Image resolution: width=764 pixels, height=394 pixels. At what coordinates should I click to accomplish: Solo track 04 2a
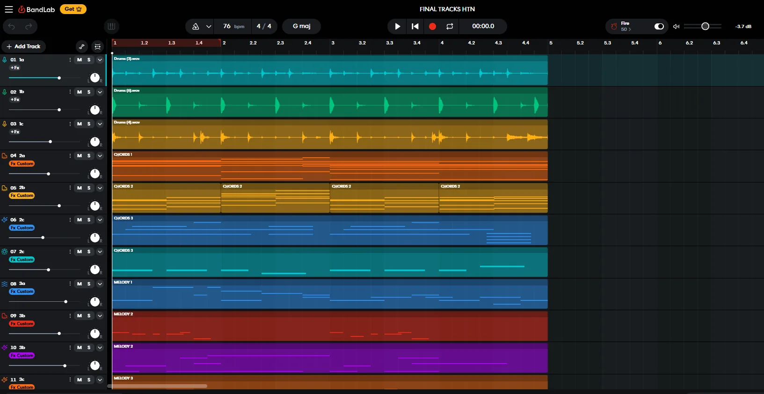[x=89, y=156]
